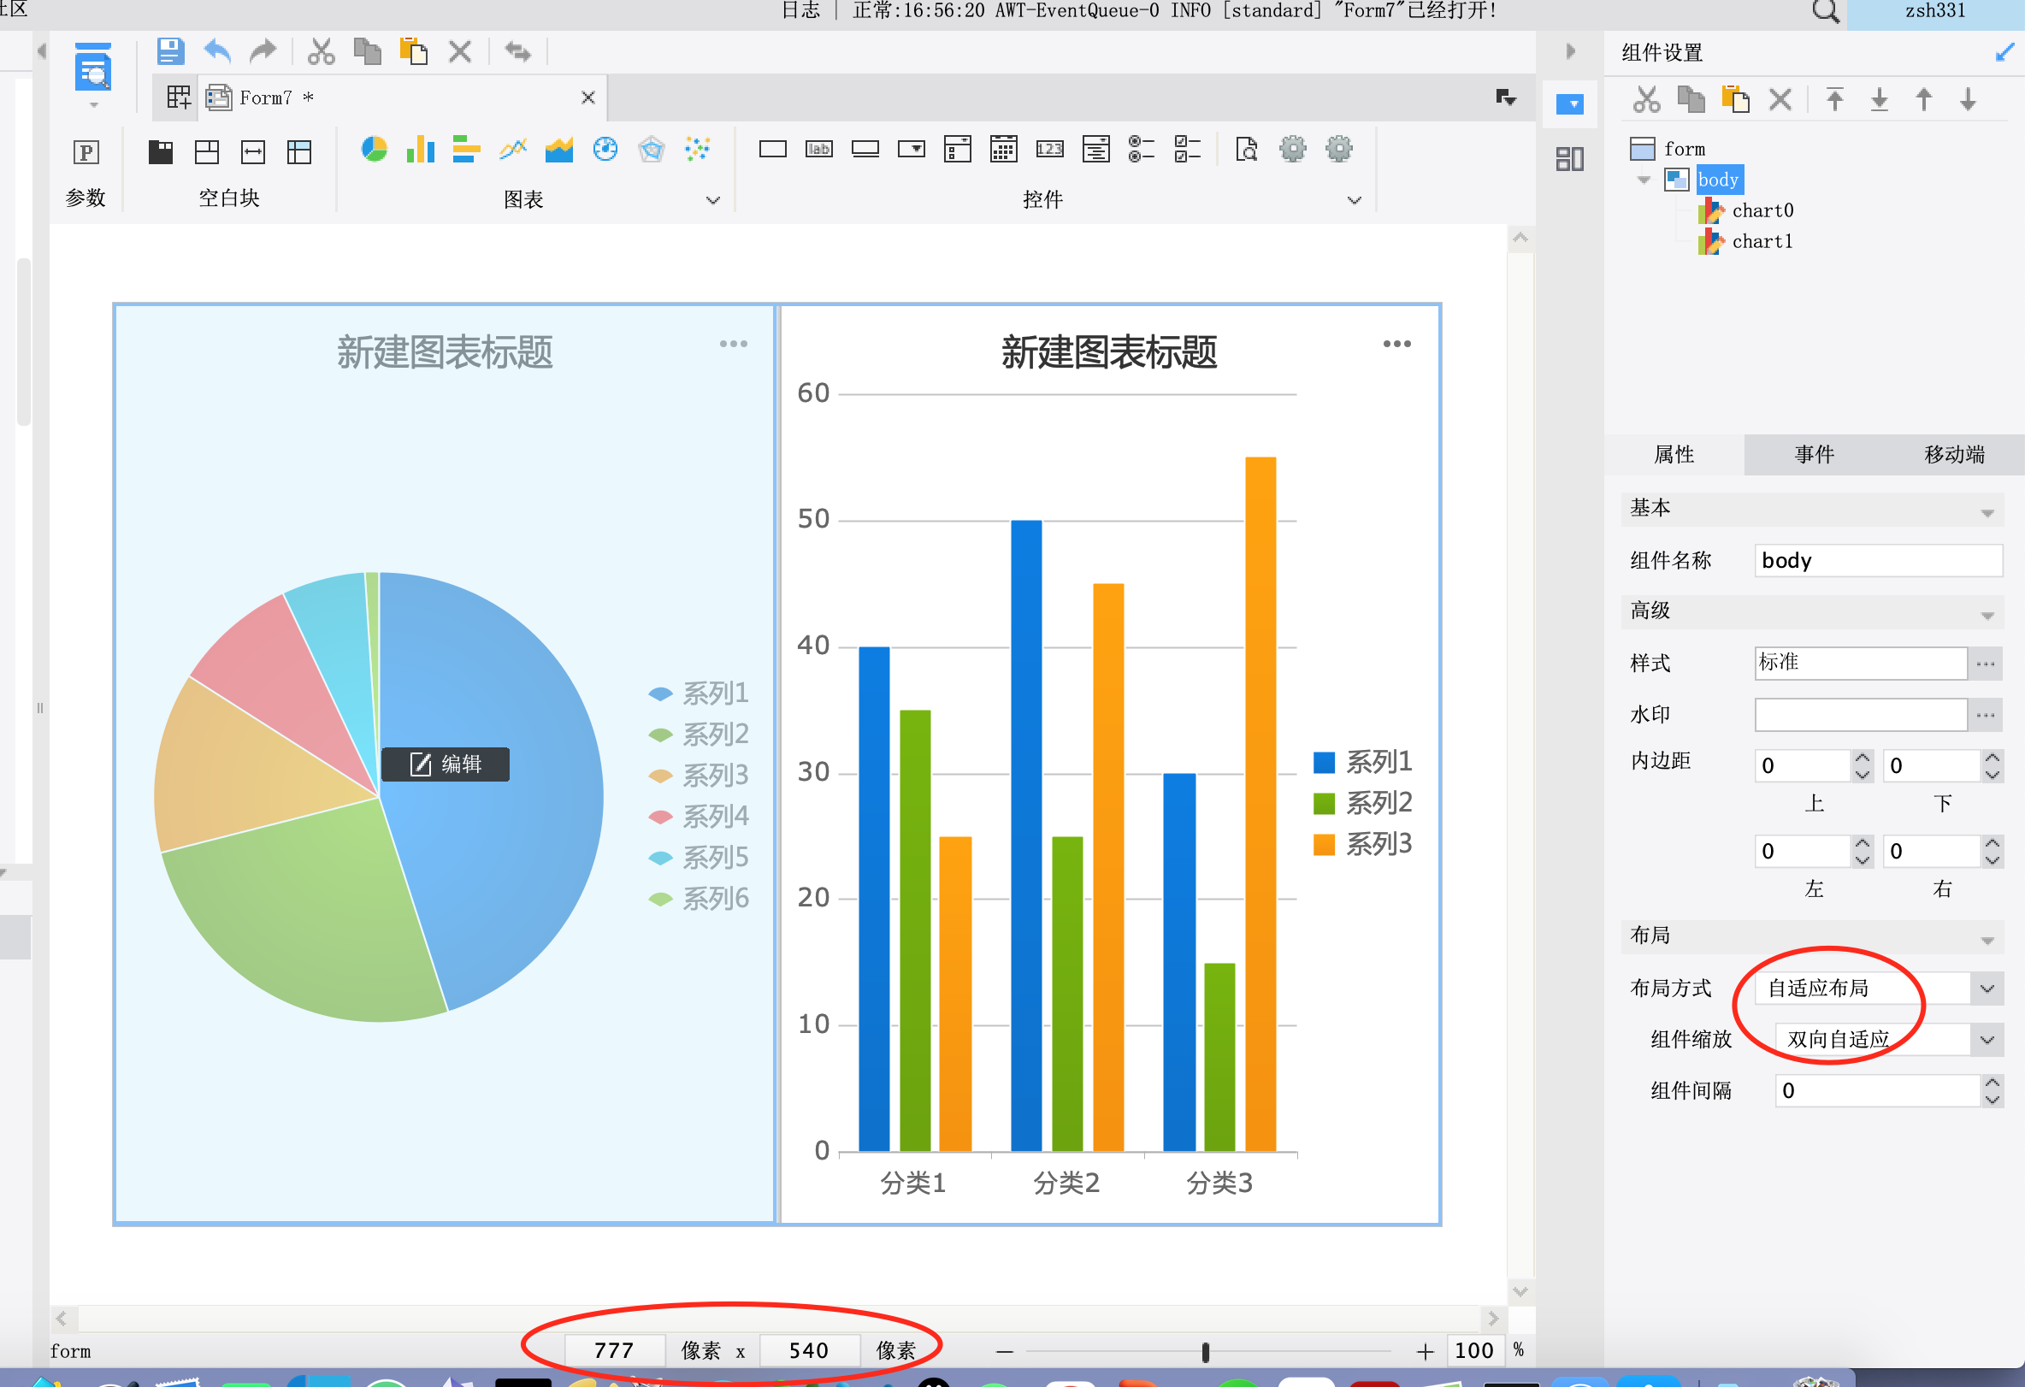The width and height of the screenshot is (2025, 1387).
Task: Click the search magnifier at top right
Action: 1825,11
